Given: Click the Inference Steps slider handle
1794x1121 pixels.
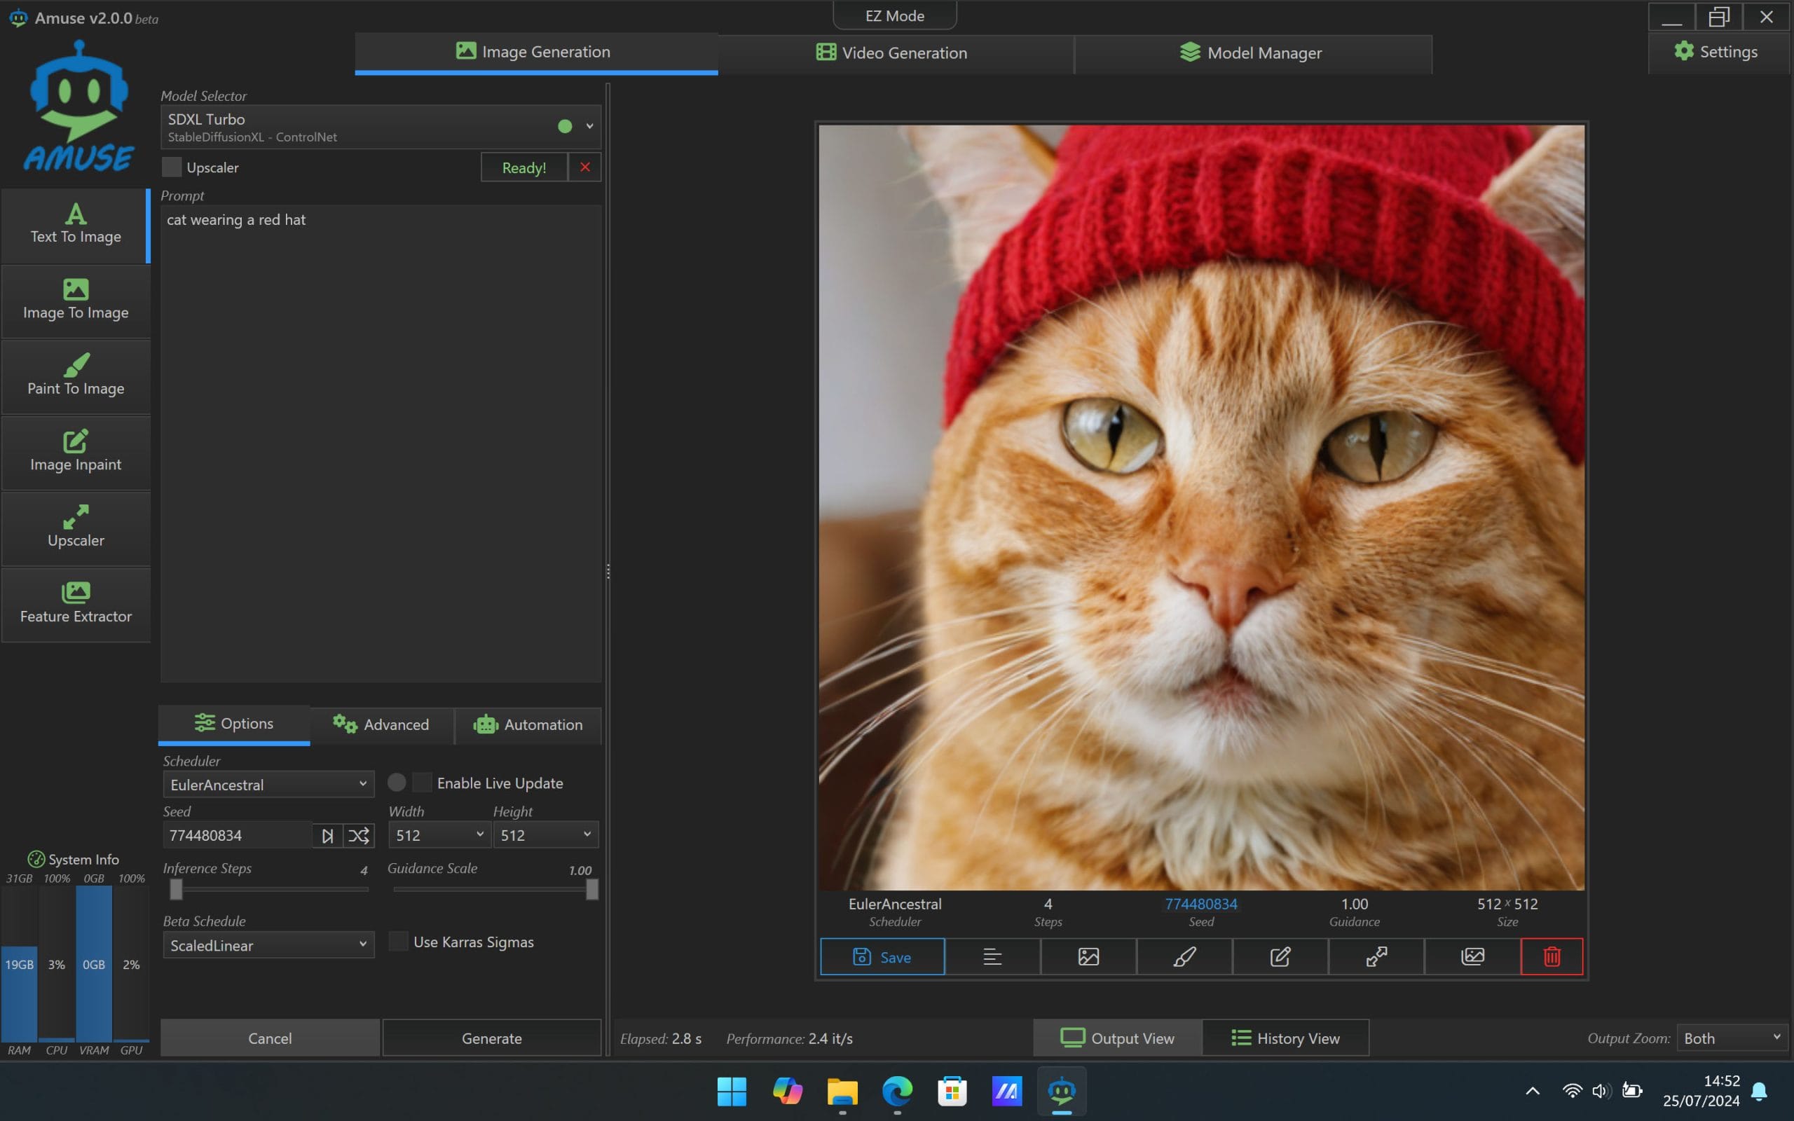Looking at the screenshot, I should point(176,889).
